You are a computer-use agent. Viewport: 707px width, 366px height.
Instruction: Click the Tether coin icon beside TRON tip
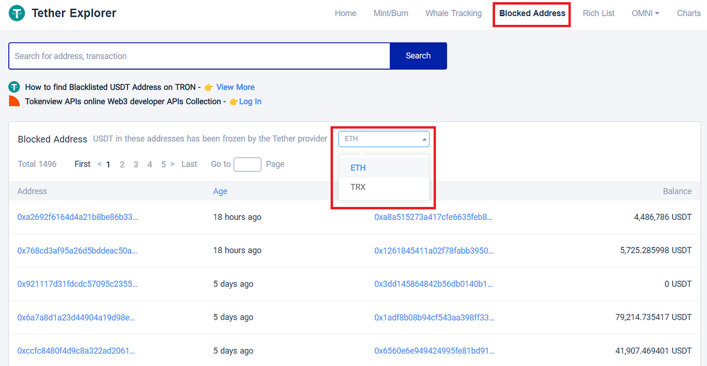[14, 87]
